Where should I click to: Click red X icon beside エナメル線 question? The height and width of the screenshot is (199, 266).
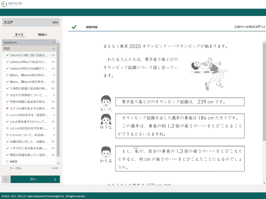7,108
